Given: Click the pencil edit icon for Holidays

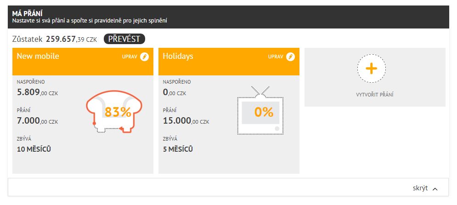Looking at the screenshot, I should 290,57.
